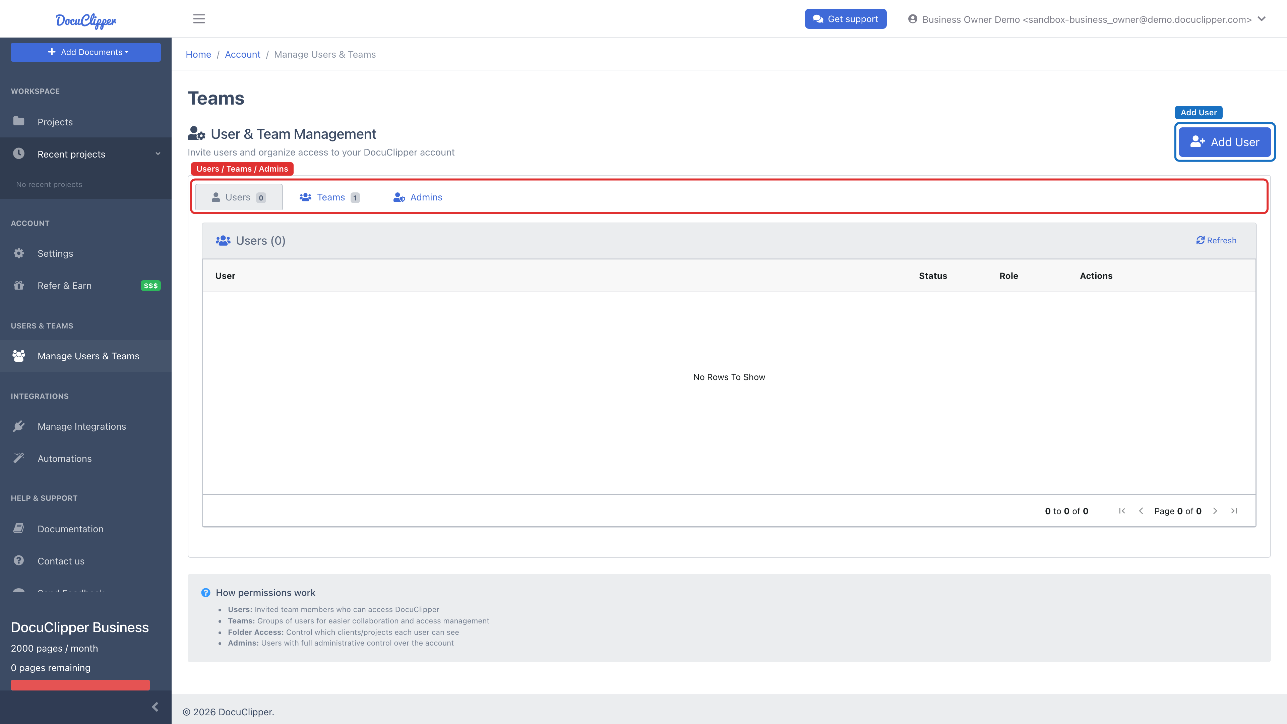The image size is (1287, 724).
Task: Click the User column header
Action: coord(225,275)
